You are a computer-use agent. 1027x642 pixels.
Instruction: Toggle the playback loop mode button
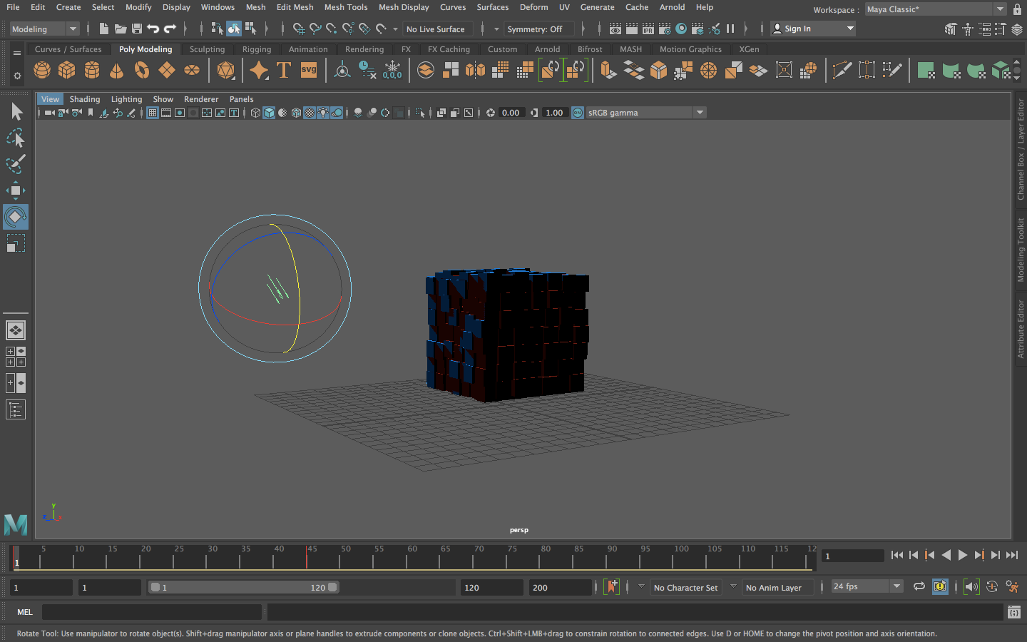coord(919,587)
